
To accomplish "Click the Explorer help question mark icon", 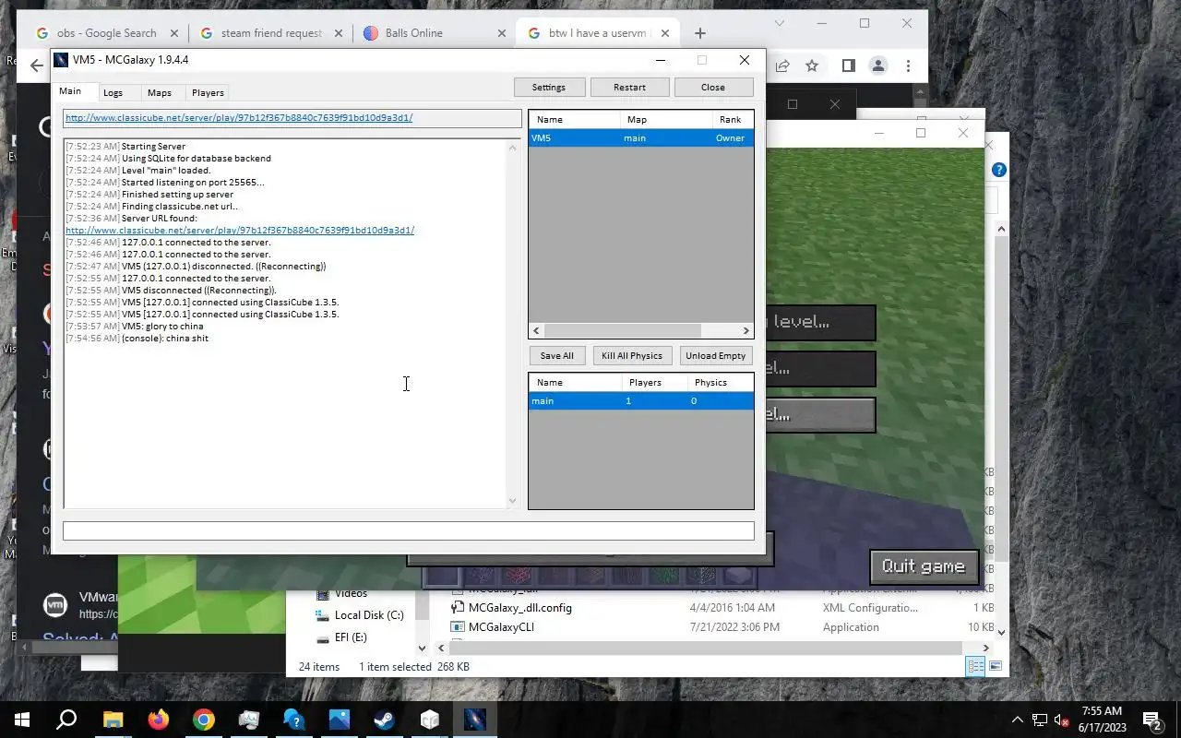I will tap(998, 170).
